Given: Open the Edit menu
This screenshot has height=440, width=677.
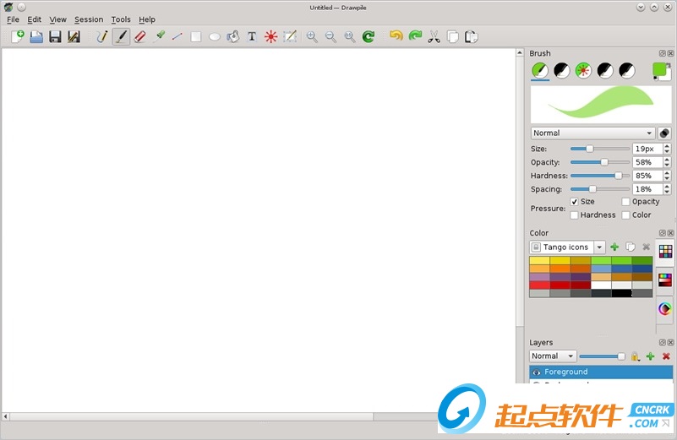Looking at the screenshot, I should click(34, 19).
